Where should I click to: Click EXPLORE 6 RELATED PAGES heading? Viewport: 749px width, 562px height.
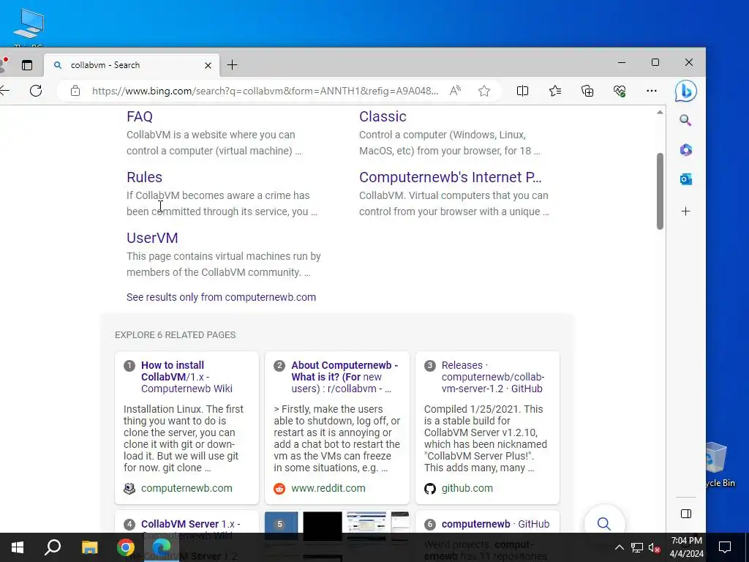pos(176,335)
